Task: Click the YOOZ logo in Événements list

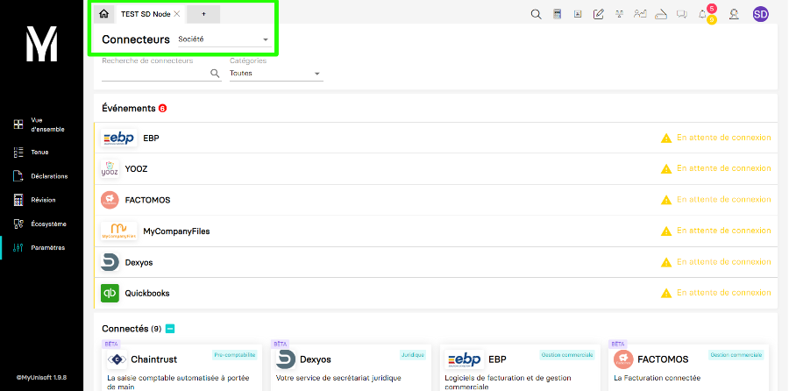Action: [x=110, y=169]
